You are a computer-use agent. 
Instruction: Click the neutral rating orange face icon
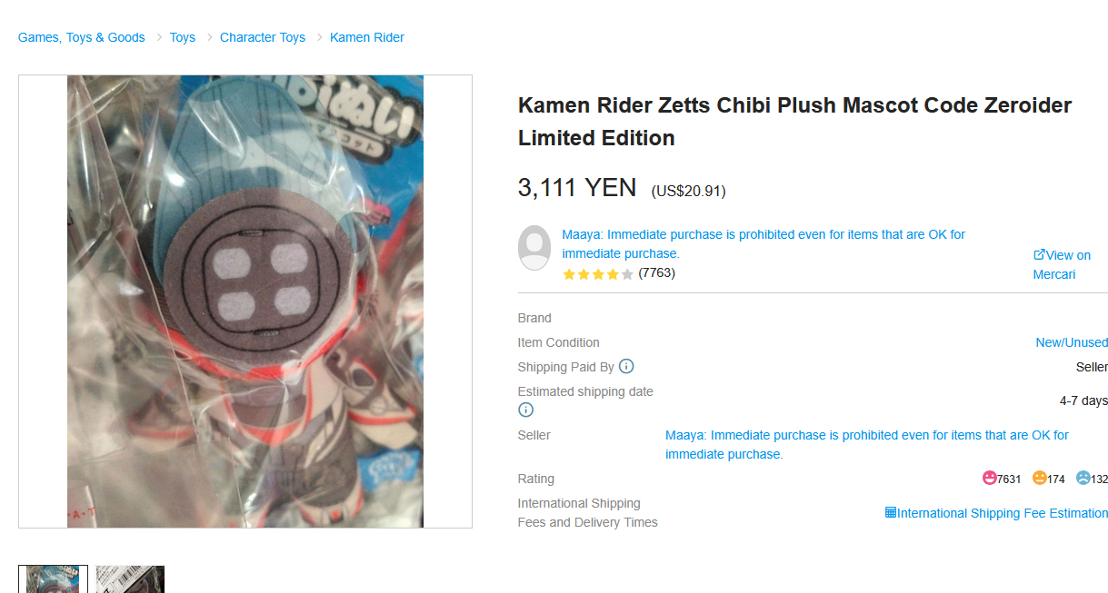coord(1039,478)
